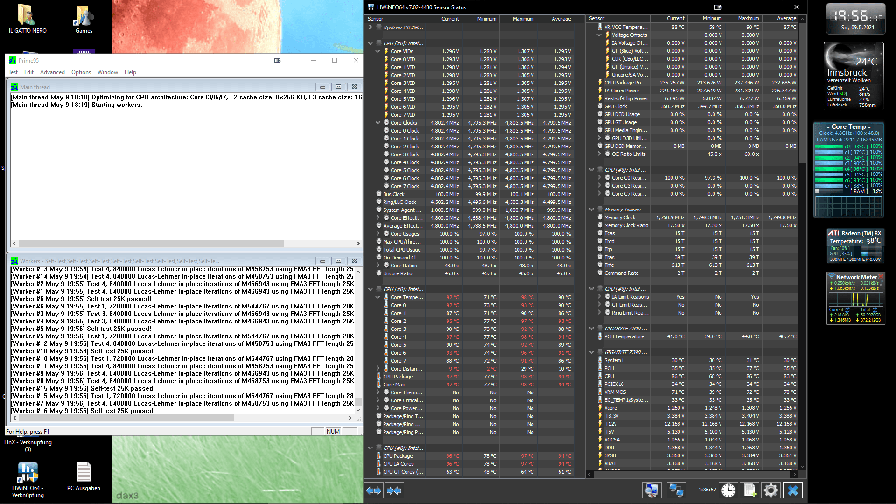Open the Games desktop folder icon
This screenshot has height=504, width=896.
[84, 19]
